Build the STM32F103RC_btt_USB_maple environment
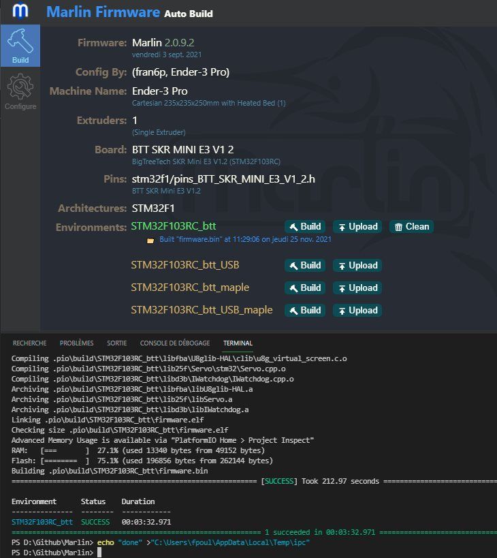Screen dimensions: 497x558 coord(305,310)
